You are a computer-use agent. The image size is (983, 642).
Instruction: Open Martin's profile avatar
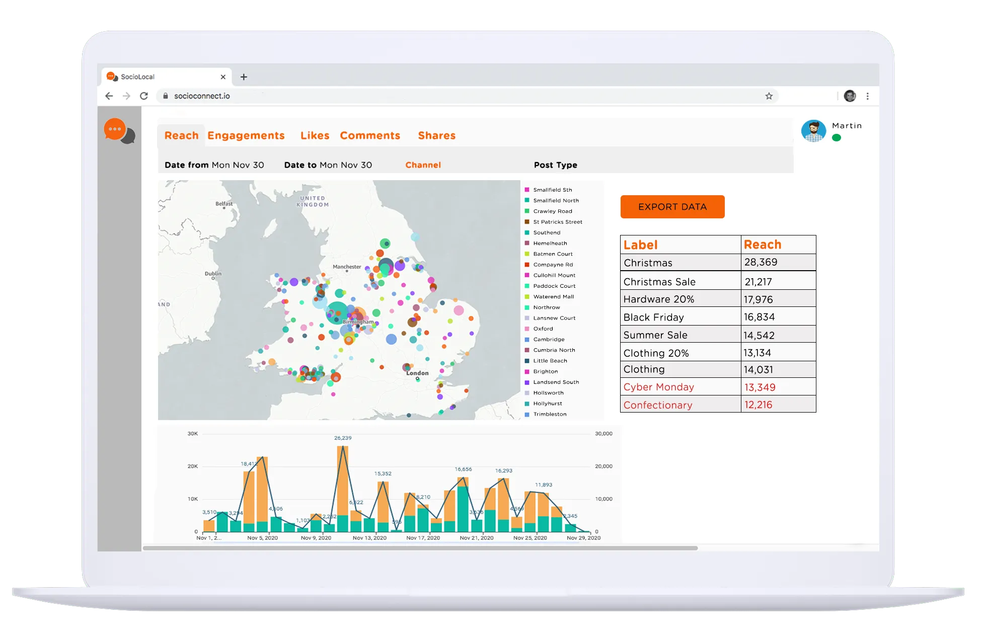[814, 130]
